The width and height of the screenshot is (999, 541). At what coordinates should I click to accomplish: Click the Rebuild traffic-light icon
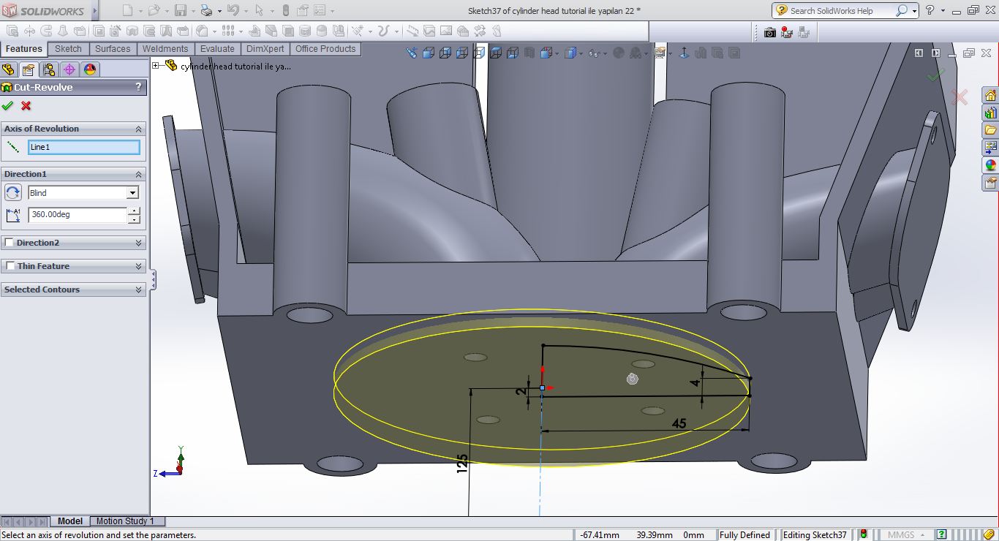click(285, 10)
